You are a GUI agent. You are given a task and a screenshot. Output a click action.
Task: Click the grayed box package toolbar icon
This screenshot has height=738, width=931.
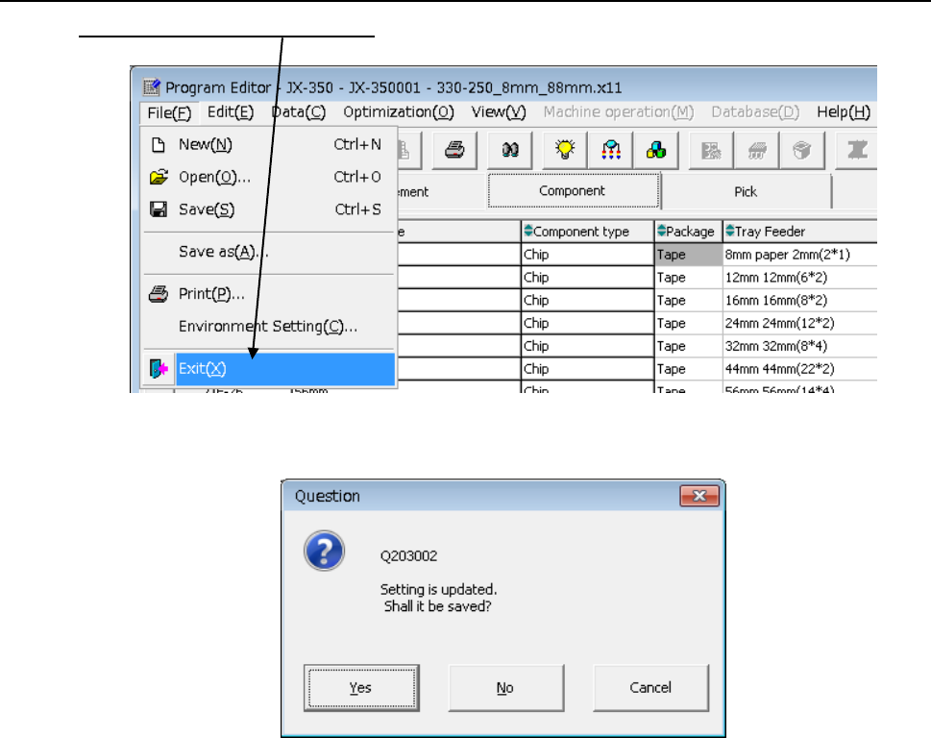click(801, 150)
